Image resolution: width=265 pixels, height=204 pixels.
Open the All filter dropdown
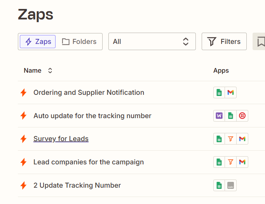152,42
